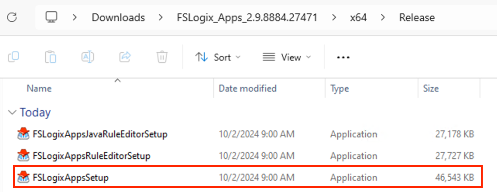Viewport: 497px width, 192px height.
Task: Expand chevron after FSLogix_Apps_2.9.8884.27471 breadcrumb
Action: click(334, 17)
